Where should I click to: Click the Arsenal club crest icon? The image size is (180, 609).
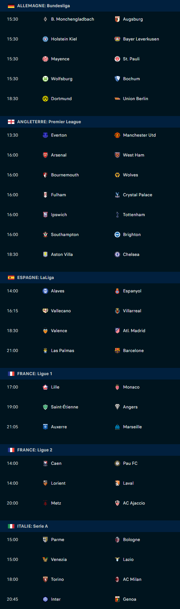pyautogui.click(x=45, y=155)
